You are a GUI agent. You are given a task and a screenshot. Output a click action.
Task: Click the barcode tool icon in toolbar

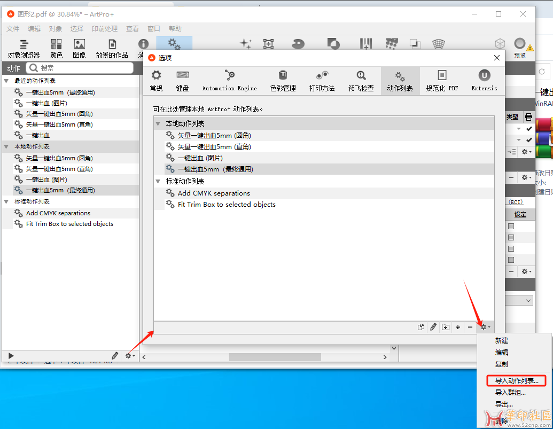click(365, 44)
